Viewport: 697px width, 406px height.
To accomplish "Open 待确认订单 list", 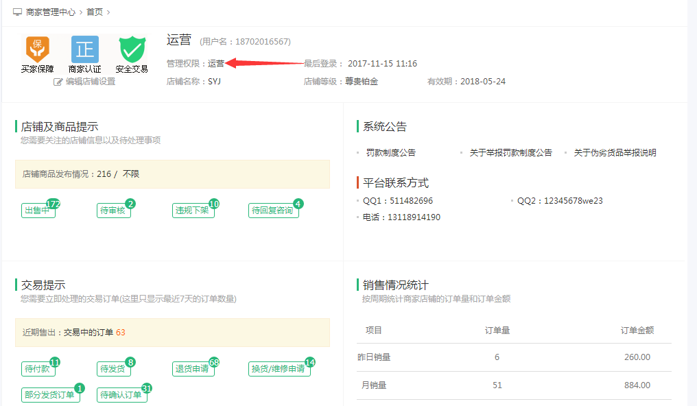I will [x=121, y=395].
